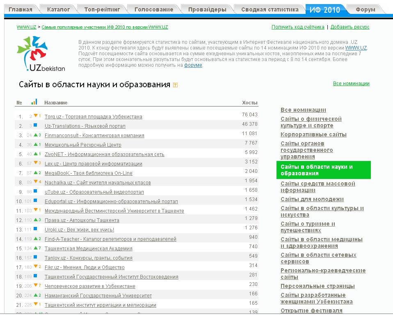Select Персональные страницы category
This screenshot has width=393, height=315.
(318, 286)
